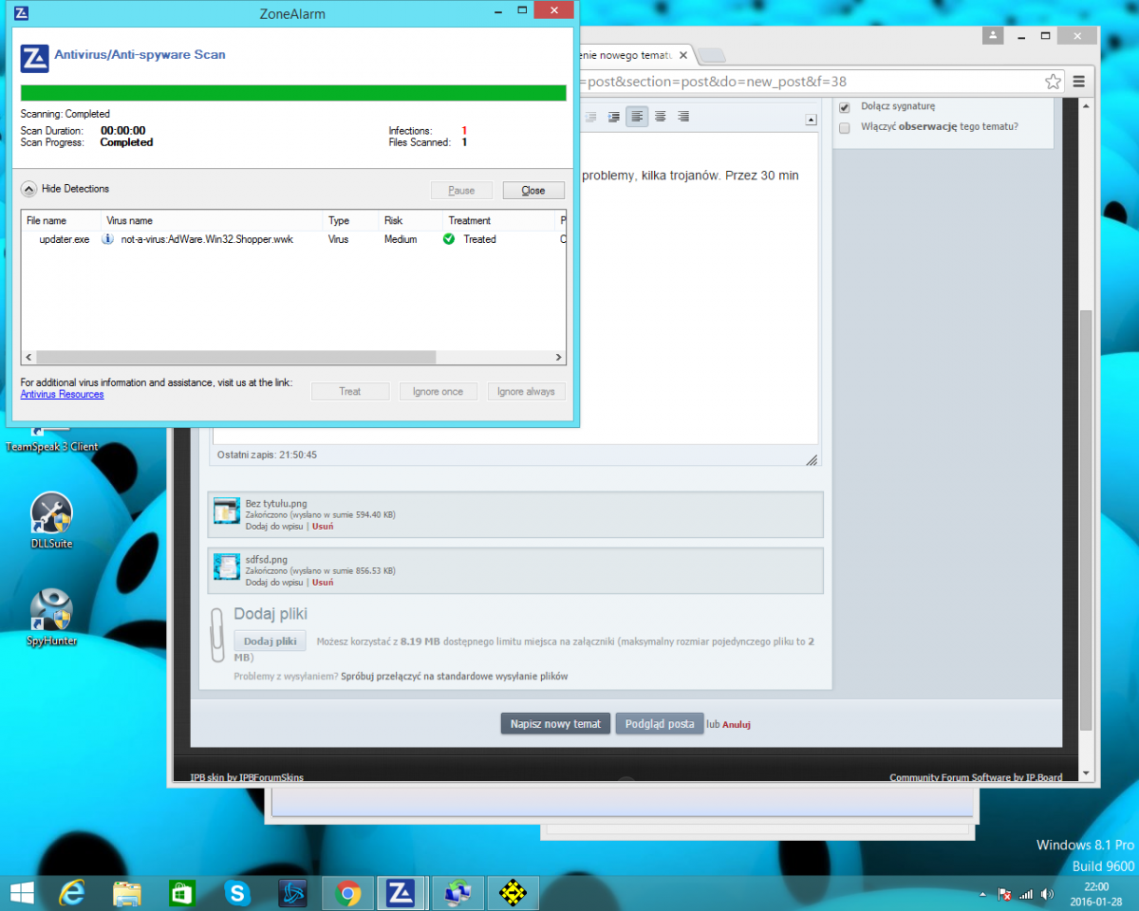This screenshot has width=1139, height=911.
Task: Submit with Napisz nowy temat button
Action: 555,723
